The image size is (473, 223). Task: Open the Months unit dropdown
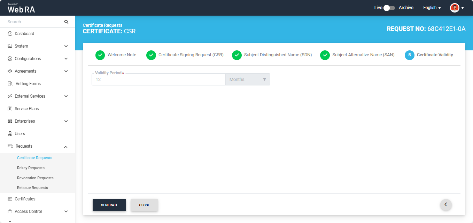(248, 80)
